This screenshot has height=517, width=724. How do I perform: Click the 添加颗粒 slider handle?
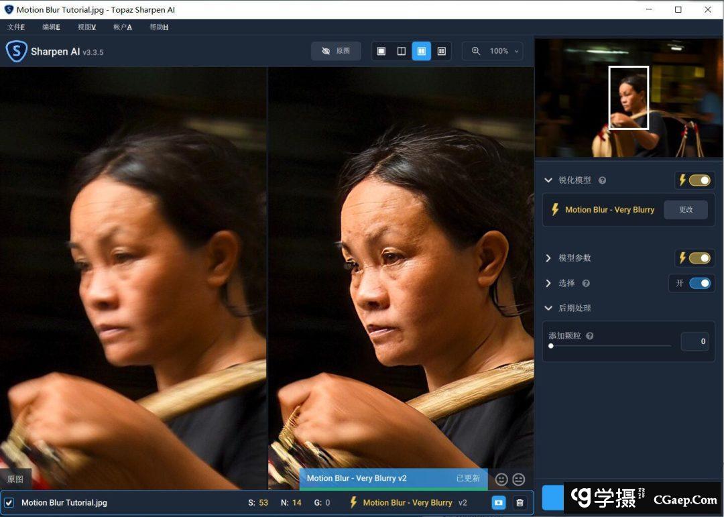551,346
